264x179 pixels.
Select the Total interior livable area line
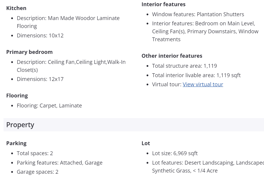[196, 75]
